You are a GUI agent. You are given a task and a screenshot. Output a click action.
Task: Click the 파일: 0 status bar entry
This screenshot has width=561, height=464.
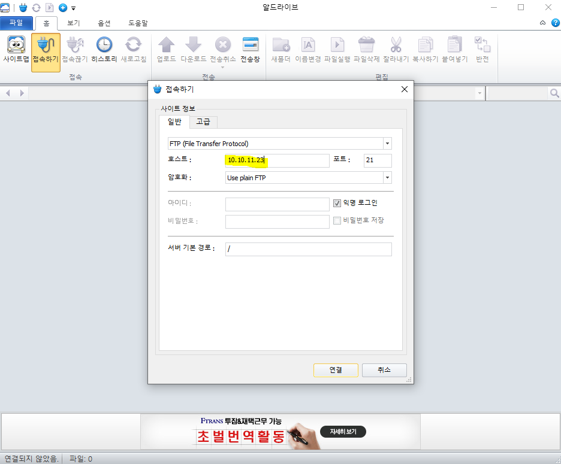click(x=81, y=459)
